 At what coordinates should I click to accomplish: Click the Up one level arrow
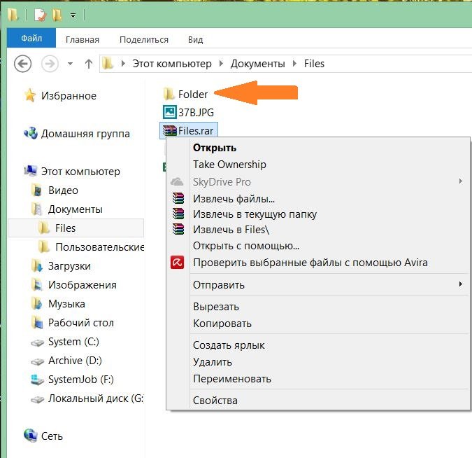89,64
